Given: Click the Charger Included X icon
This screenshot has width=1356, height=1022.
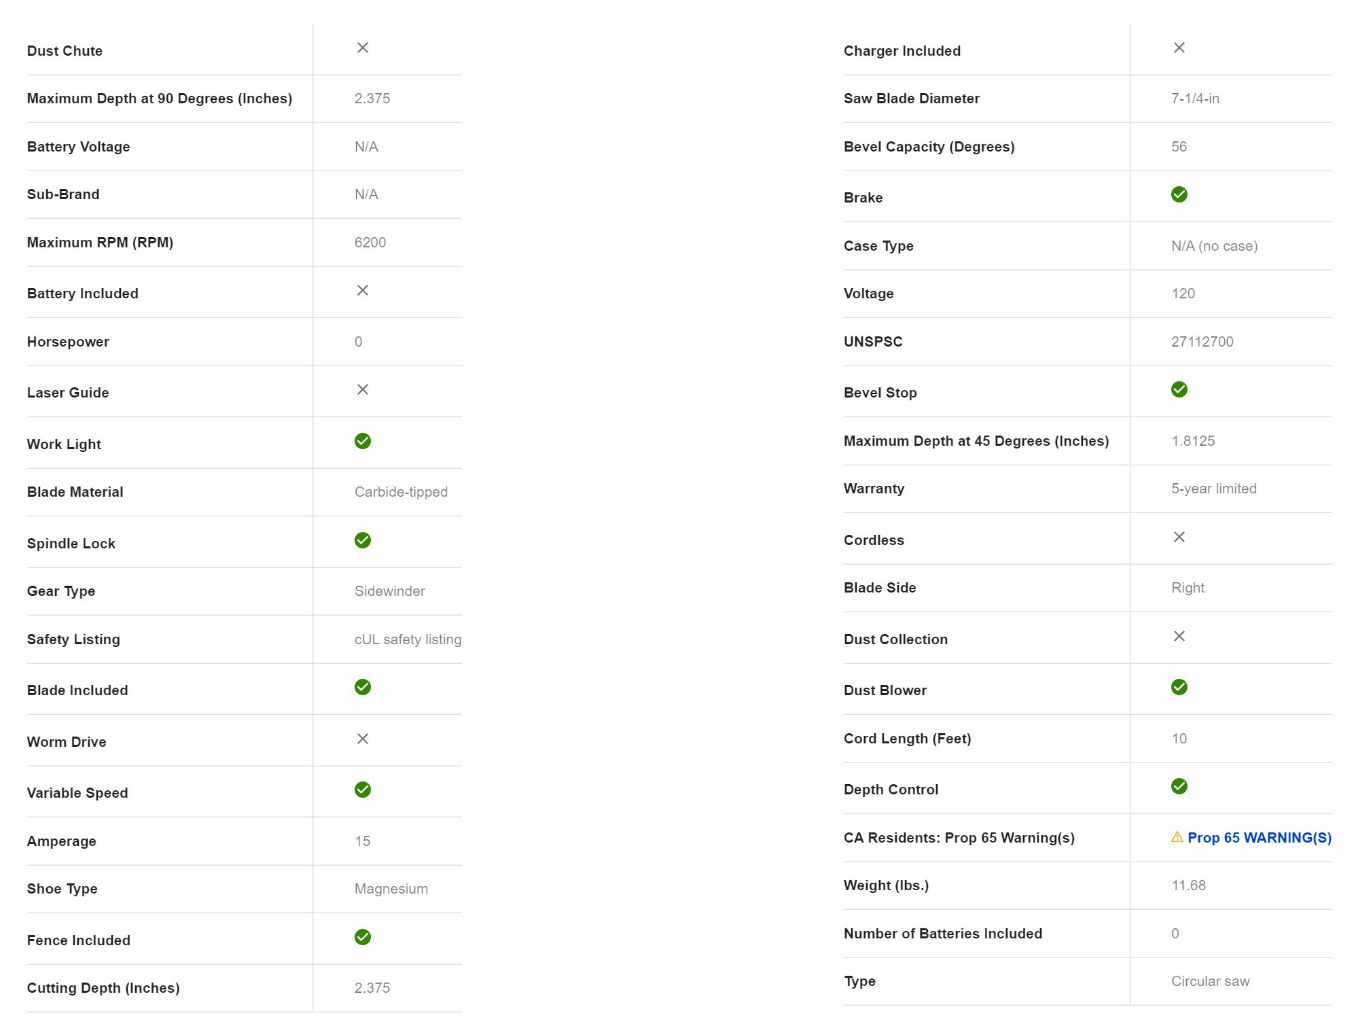Looking at the screenshot, I should click(x=1179, y=48).
